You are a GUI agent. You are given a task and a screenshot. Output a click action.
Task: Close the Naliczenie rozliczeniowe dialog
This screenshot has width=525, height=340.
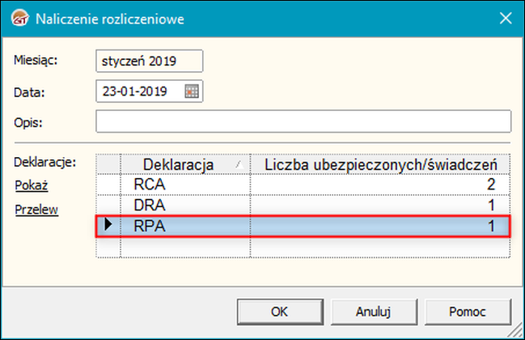coord(506,18)
